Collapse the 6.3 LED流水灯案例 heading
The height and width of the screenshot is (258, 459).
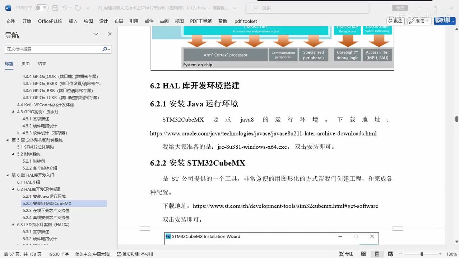(13, 225)
